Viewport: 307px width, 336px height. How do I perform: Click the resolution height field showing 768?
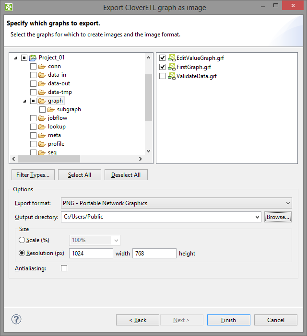154,253
